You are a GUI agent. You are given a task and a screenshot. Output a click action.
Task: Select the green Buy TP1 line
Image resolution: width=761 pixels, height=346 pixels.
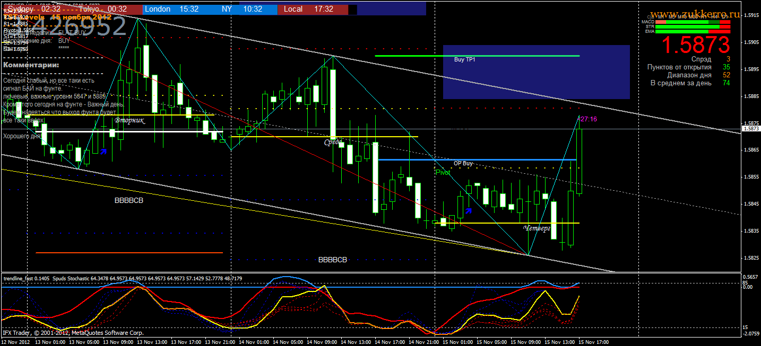pos(477,56)
